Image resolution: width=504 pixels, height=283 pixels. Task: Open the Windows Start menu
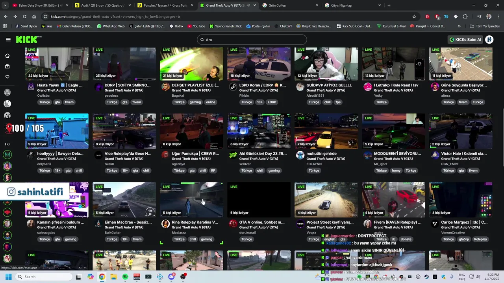pyautogui.click(x=8, y=277)
